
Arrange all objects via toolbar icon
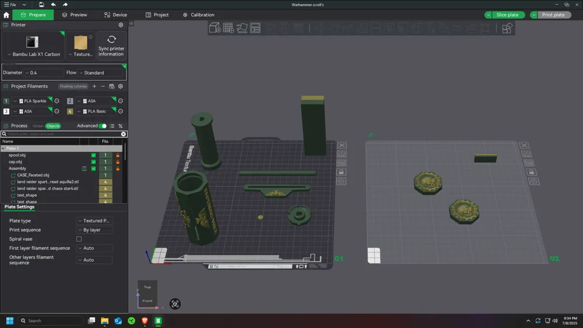tap(255, 28)
